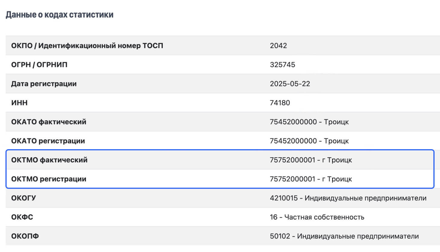Click the ОКАТО фактический label
440x252 pixels.
coord(49,122)
